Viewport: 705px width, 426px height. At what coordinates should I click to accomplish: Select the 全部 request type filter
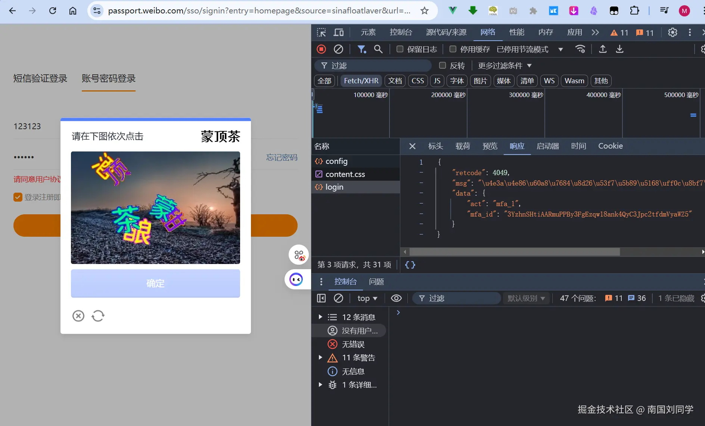pyautogui.click(x=324, y=81)
